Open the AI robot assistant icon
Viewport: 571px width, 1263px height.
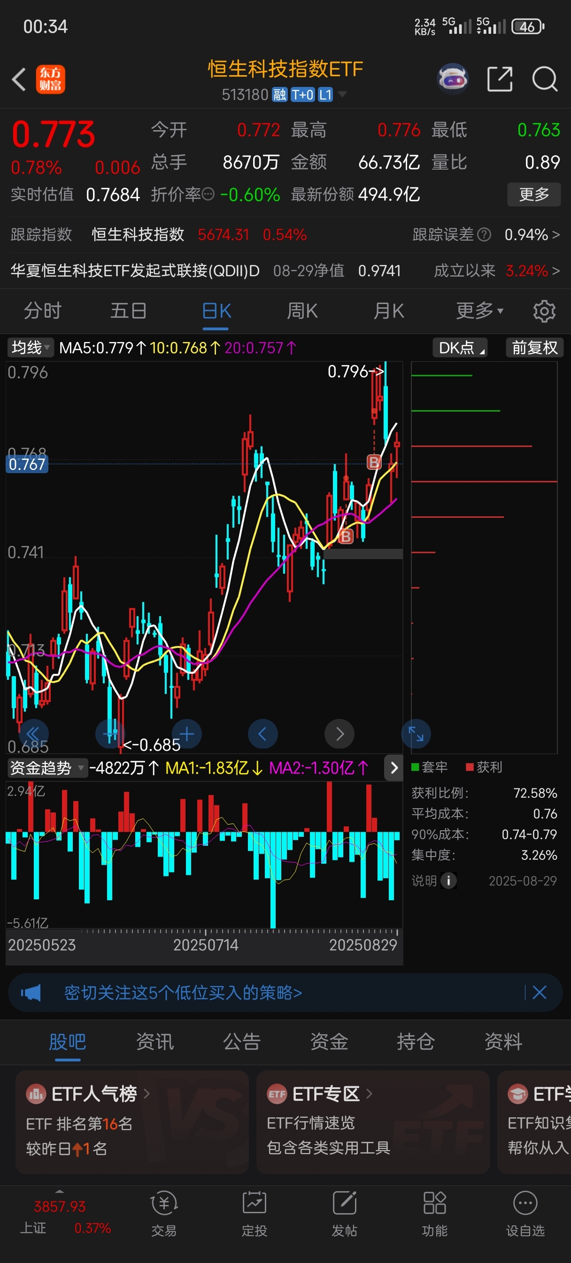[452, 78]
